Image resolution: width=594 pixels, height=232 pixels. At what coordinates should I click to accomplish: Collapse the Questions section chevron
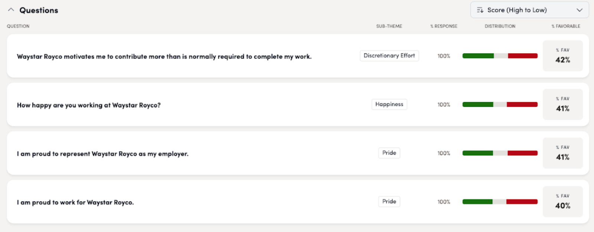[x=11, y=10]
